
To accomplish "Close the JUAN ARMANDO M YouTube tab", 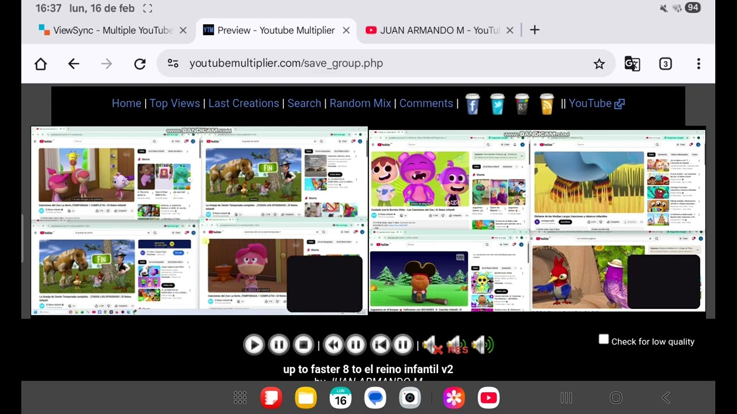I will (510, 30).
